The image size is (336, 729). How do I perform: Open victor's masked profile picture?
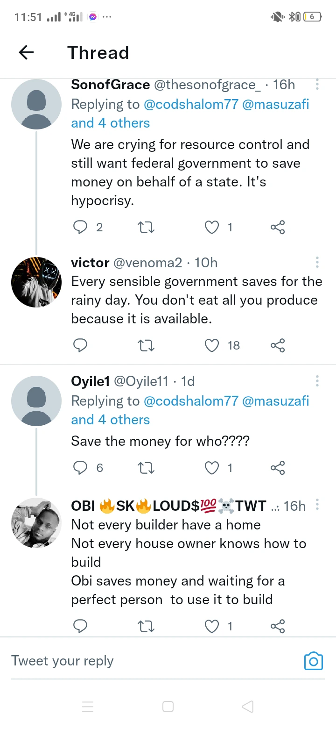coord(36,282)
